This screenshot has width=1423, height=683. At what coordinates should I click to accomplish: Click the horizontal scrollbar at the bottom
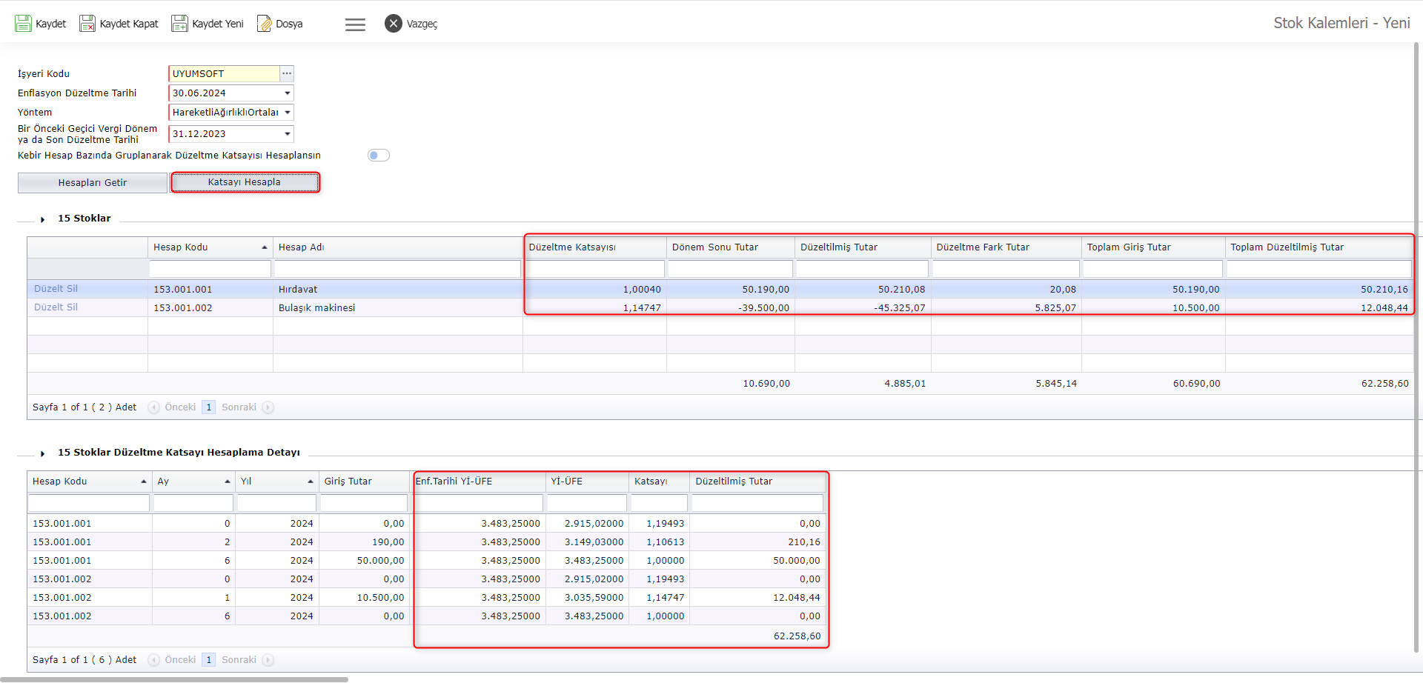[174, 679]
